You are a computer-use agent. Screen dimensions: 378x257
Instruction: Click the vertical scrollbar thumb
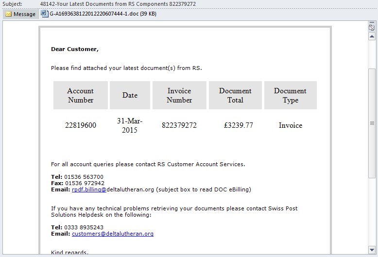(372, 122)
